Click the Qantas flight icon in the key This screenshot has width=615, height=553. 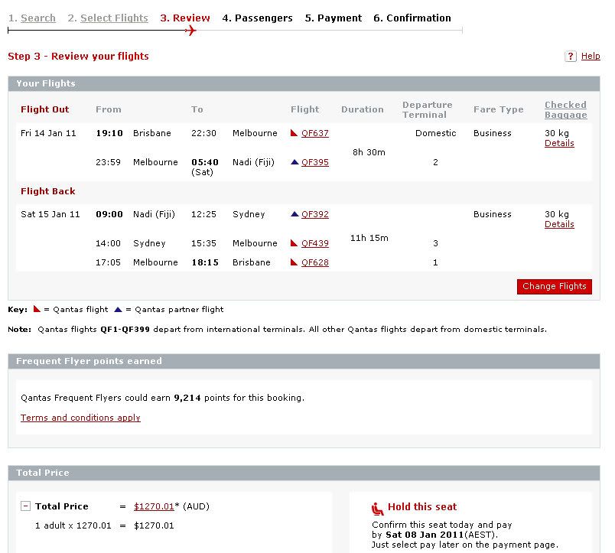(x=37, y=309)
